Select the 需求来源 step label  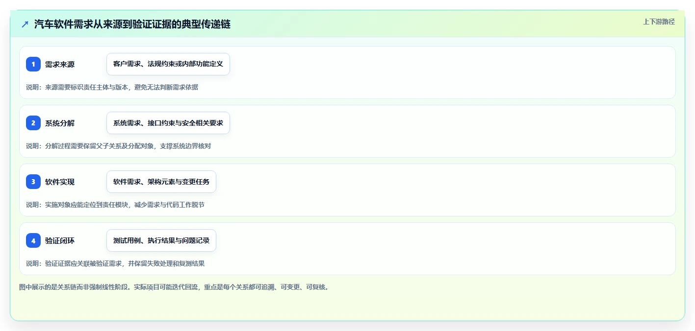click(60, 64)
